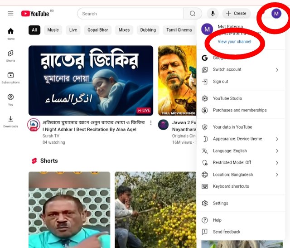Expand Switch account submenu arrow

coord(277,70)
